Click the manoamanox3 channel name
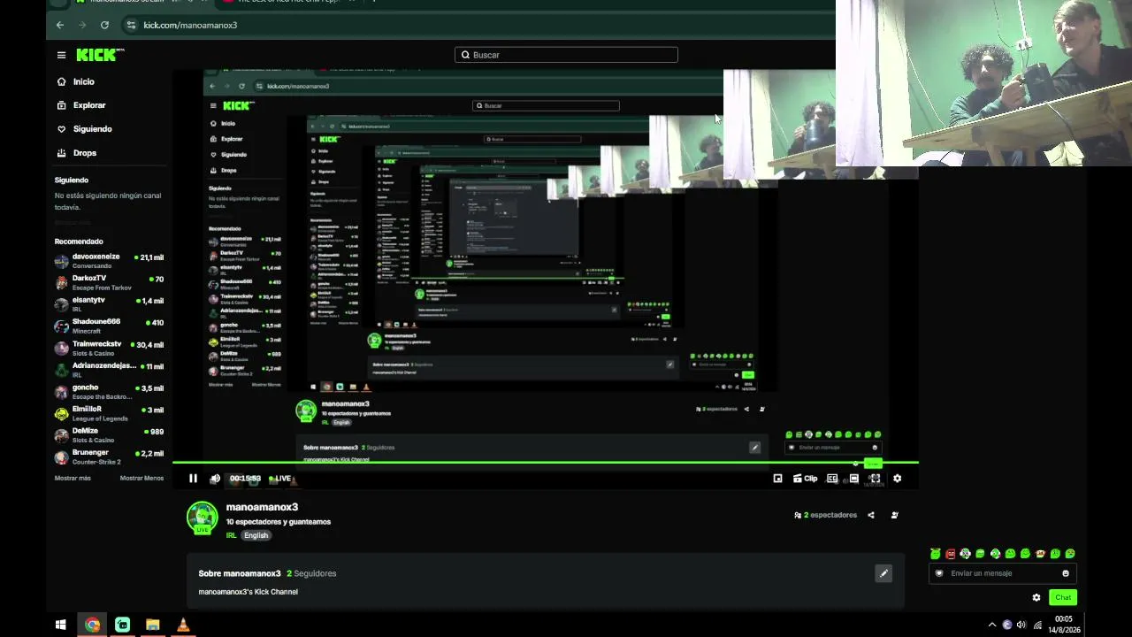The image size is (1132, 637). pyautogui.click(x=262, y=507)
